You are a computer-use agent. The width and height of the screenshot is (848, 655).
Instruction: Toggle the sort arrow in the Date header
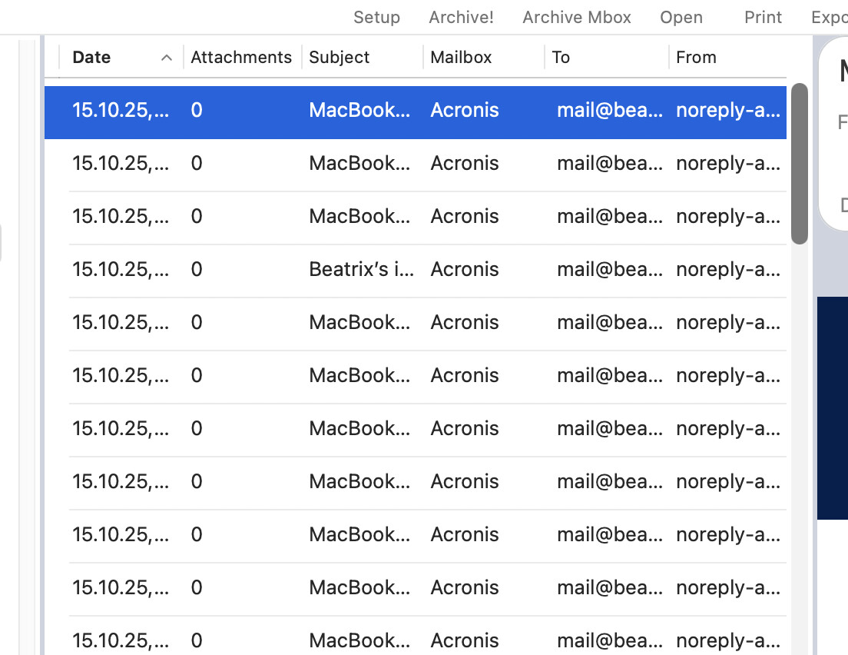(x=166, y=57)
